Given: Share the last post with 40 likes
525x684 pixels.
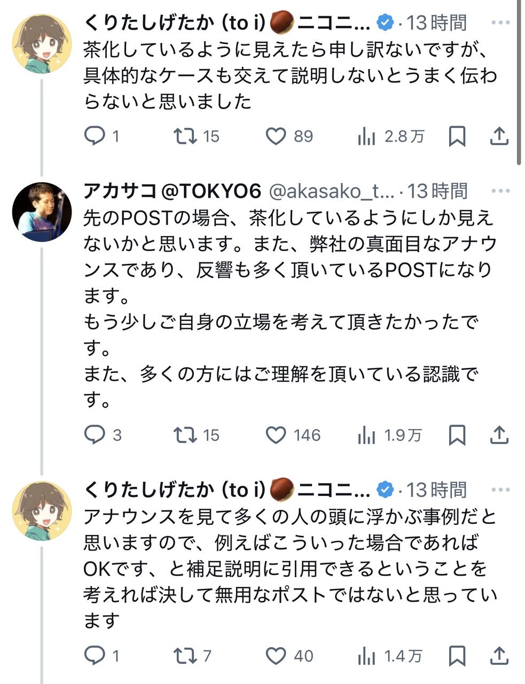Looking at the screenshot, I should 499,656.
